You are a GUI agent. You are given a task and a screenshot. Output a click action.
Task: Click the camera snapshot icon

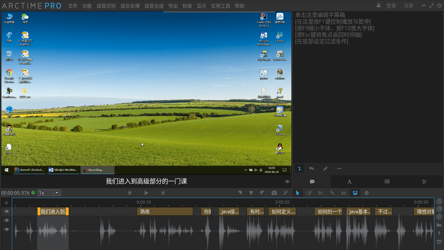pyautogui.click(x=274, y=193)
